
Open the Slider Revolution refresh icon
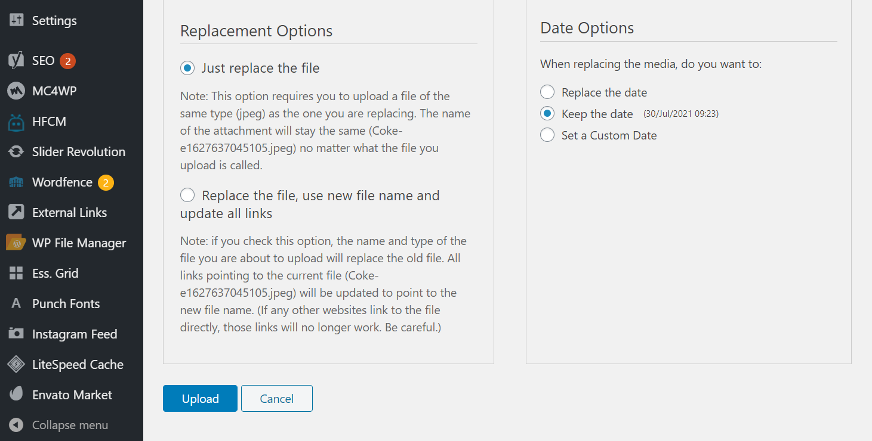click(x=16, y=152)
